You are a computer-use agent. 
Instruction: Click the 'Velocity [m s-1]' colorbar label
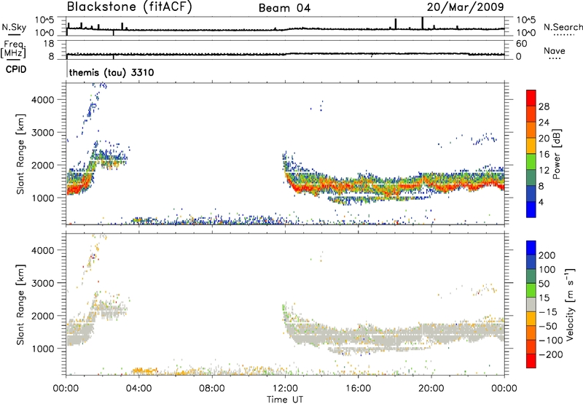pyautogui.click(x=570, y=304)
